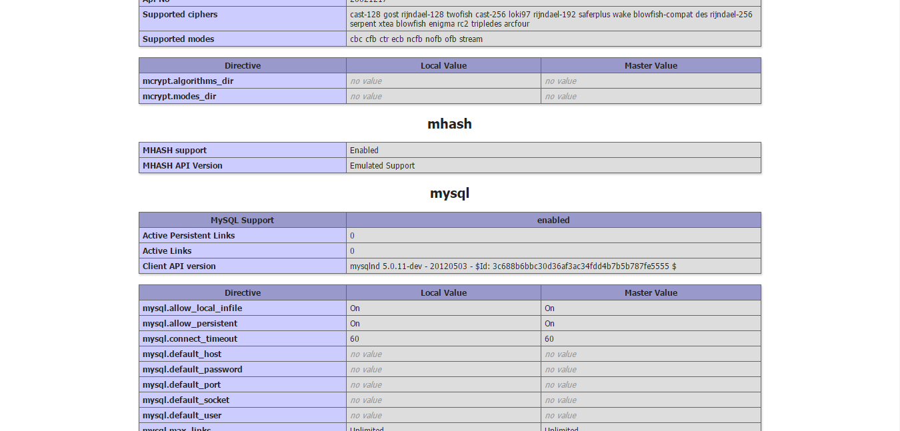Click the Directive header above mysql.allow_local_infile
The height and width of the screenshot is (431, 900).
(243, 292)
